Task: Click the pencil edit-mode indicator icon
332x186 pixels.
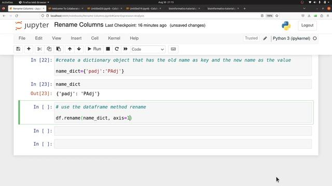Action: point(265,38)
